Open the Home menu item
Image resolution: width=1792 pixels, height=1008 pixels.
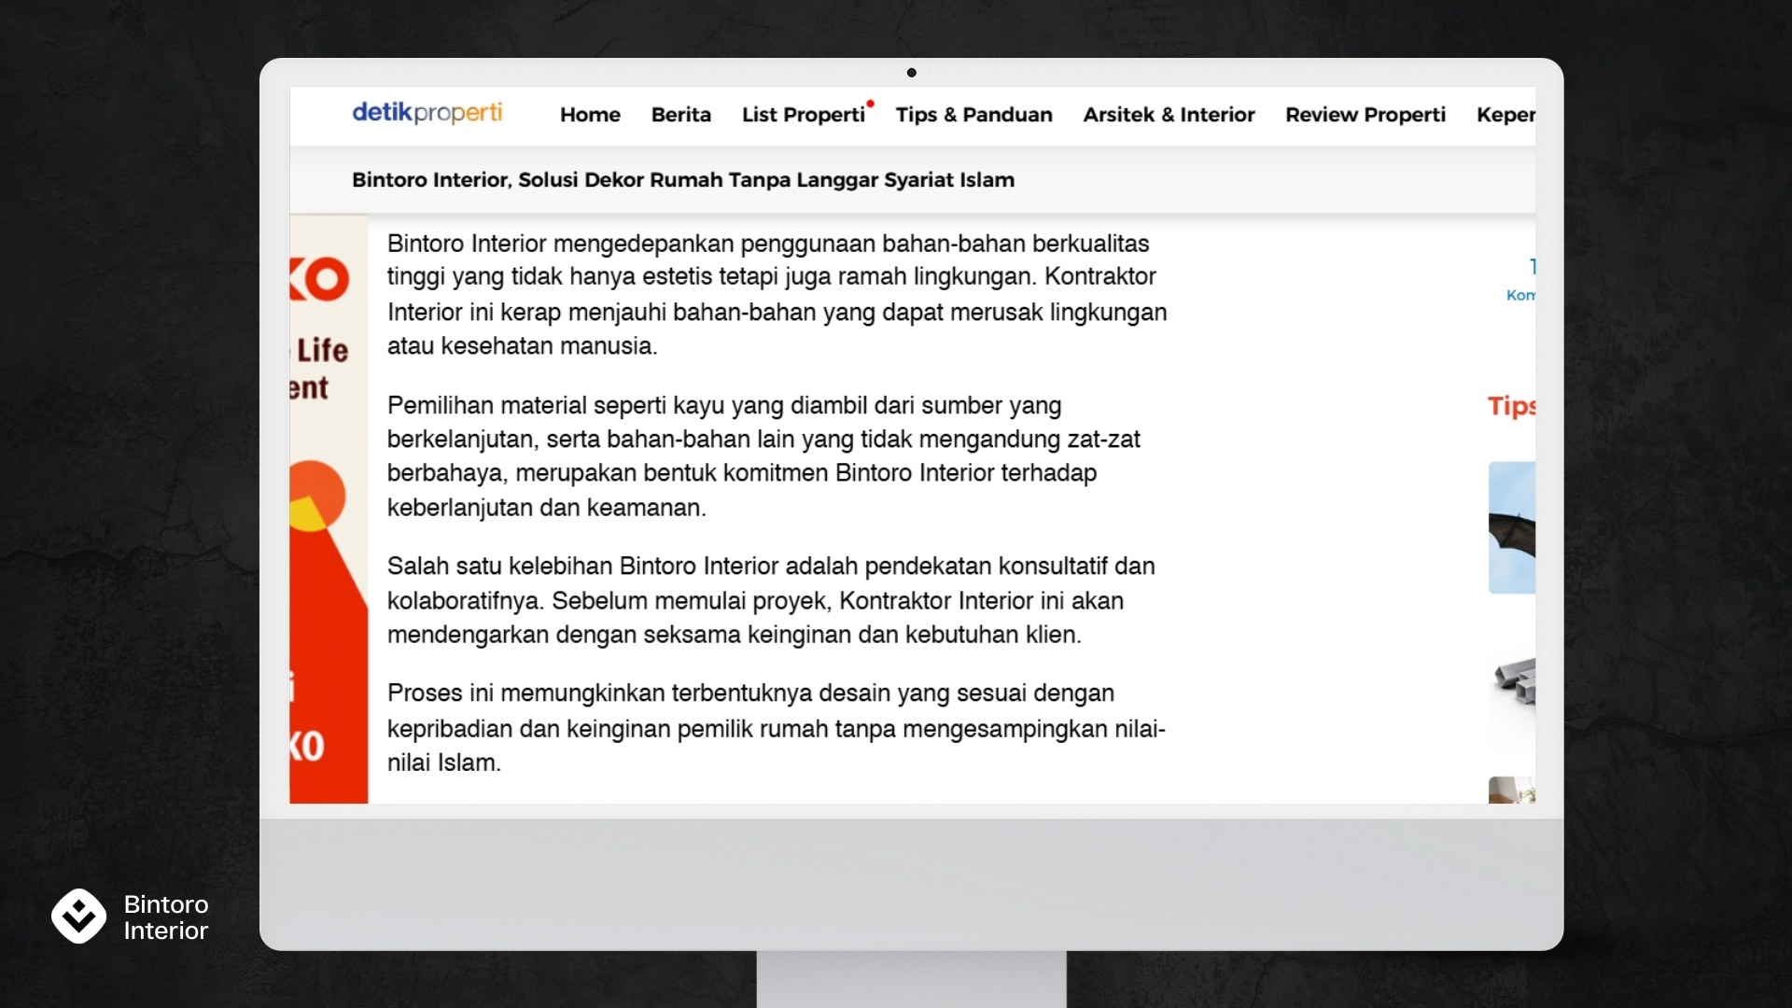click(590, 115)
